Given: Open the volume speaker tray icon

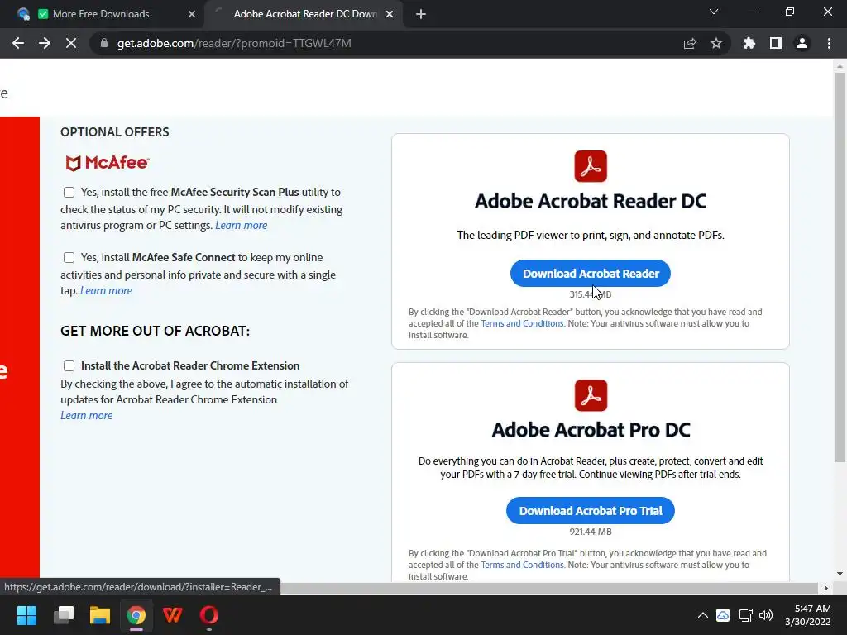Looking at the screenshot, I should [766, 615].
